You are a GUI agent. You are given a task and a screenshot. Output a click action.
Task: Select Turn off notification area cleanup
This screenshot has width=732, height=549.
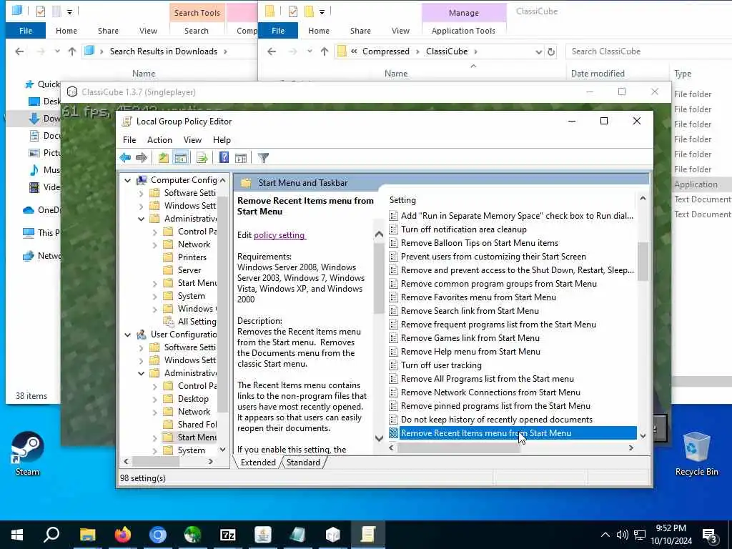coord(463,229)
